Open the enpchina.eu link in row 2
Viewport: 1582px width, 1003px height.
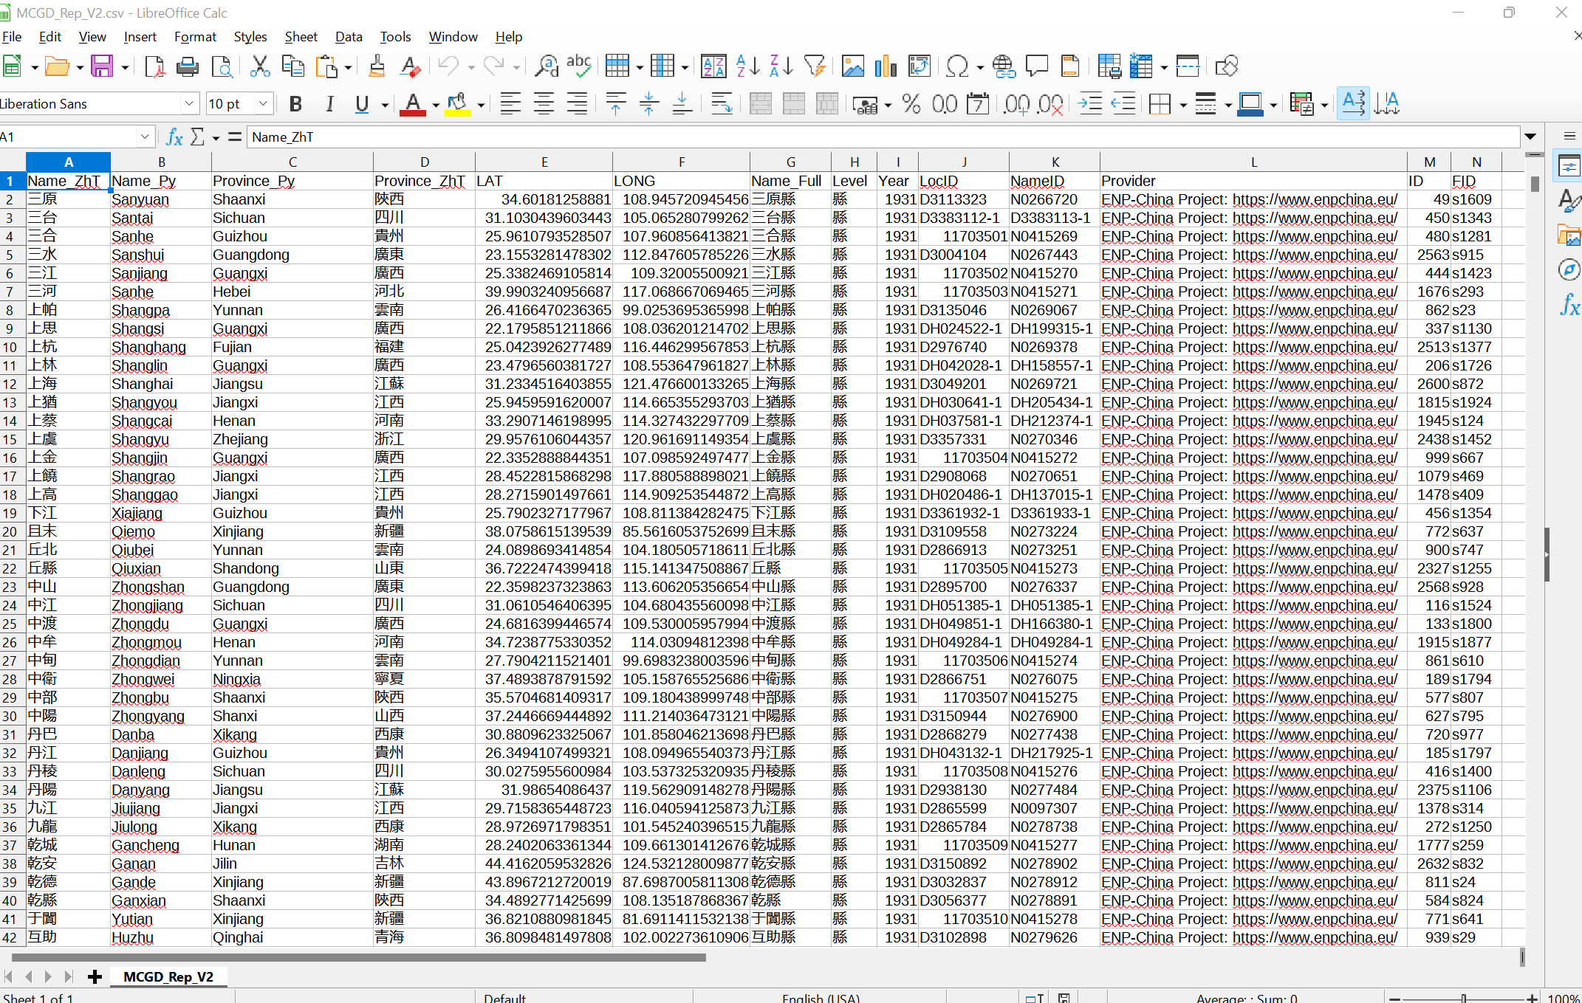point(1315,200)
